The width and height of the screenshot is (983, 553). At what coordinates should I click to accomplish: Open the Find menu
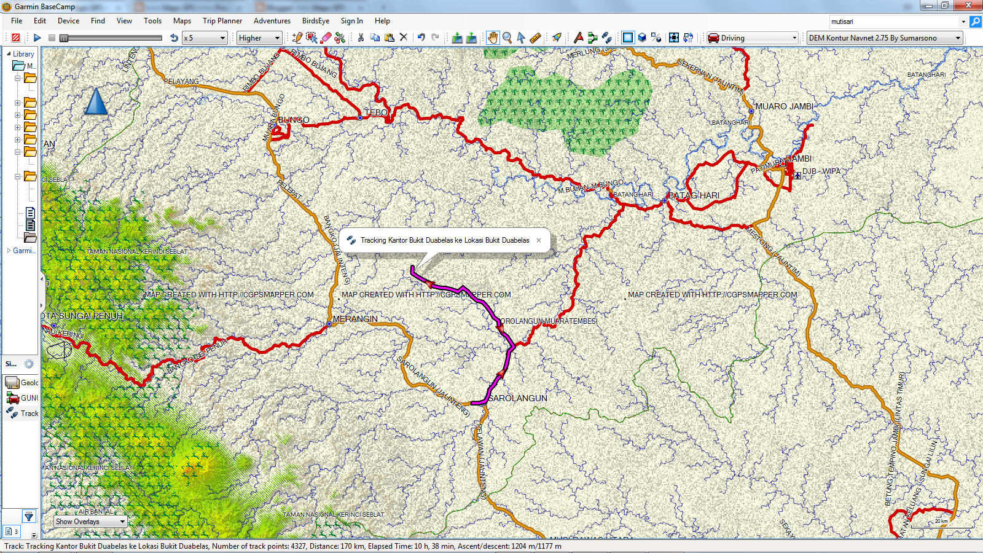pos(98,21)
